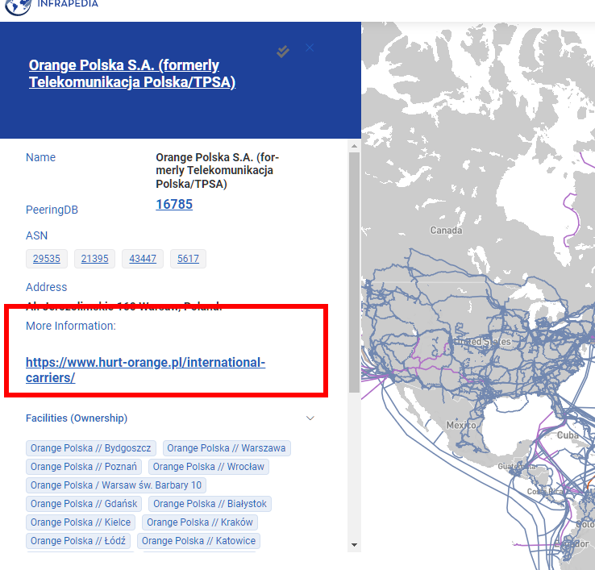Select facility Orange Polska // Łódź

[x=78, y=541]
